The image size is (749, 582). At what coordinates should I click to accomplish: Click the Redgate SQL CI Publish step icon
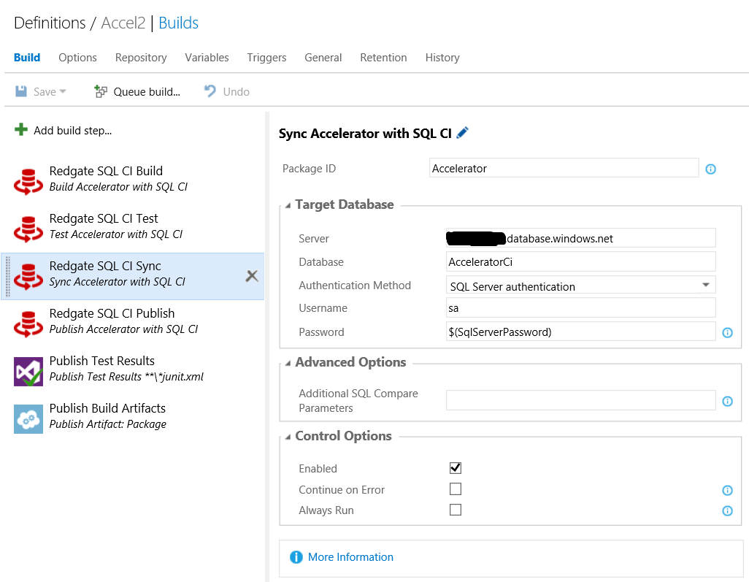tap(28, 323)
